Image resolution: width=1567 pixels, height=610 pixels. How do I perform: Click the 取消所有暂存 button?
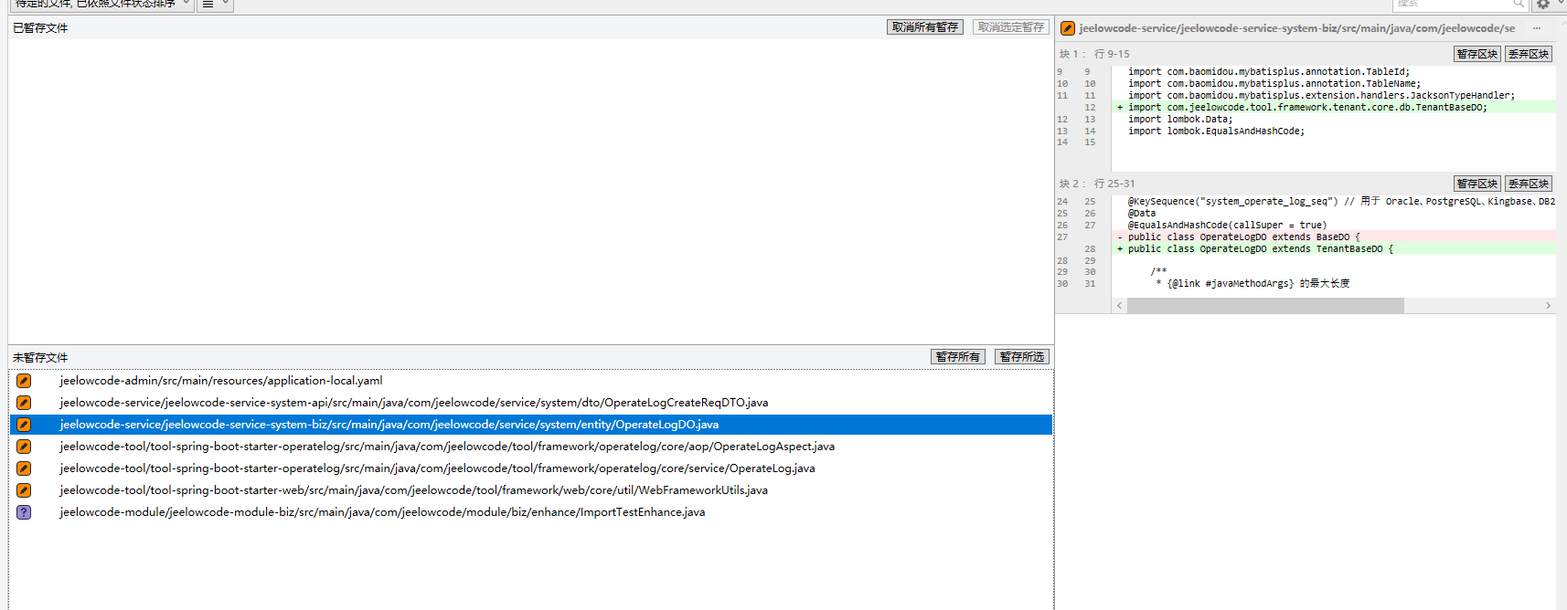pos(924,27)
